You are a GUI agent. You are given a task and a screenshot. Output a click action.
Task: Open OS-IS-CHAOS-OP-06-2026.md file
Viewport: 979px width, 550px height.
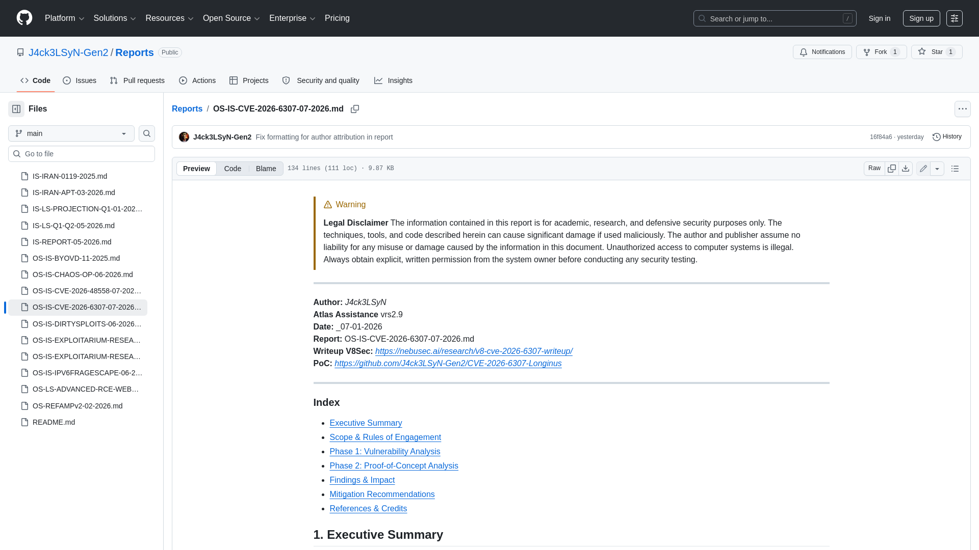point(83,274)
